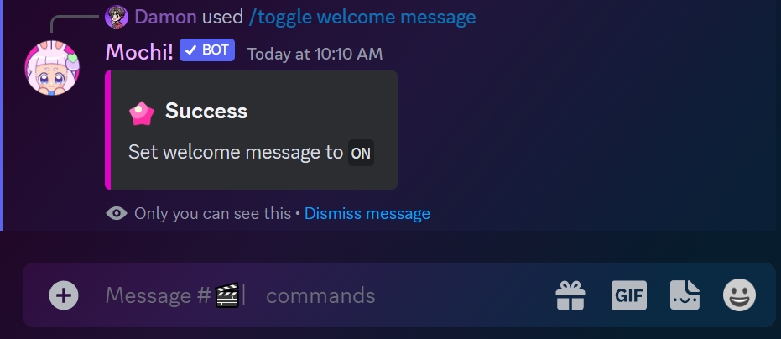Image resolution: width=781 pixels, height=339 pixels.
Task: Click Mochi! bot avatar image
Action: click(x=52, y=68)
